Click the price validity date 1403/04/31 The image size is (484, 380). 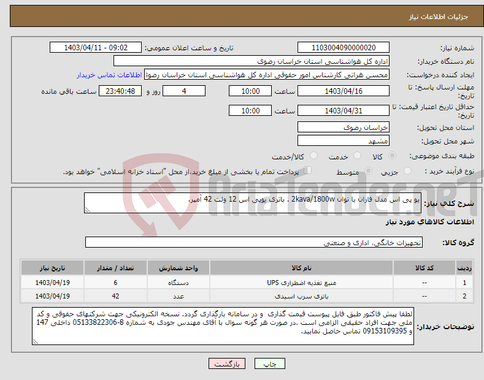[x=344, y=110]
